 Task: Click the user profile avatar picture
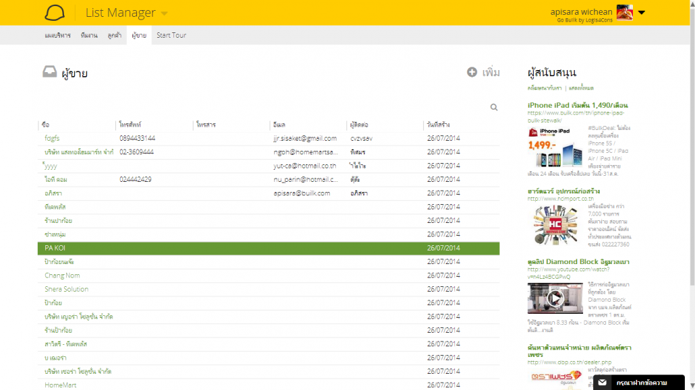pos(625,12)
